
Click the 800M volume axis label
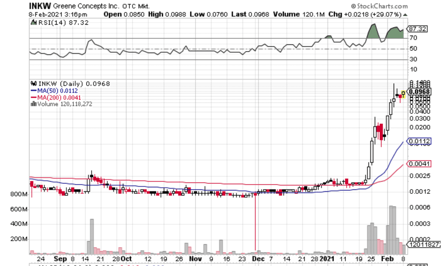(19, 194)
